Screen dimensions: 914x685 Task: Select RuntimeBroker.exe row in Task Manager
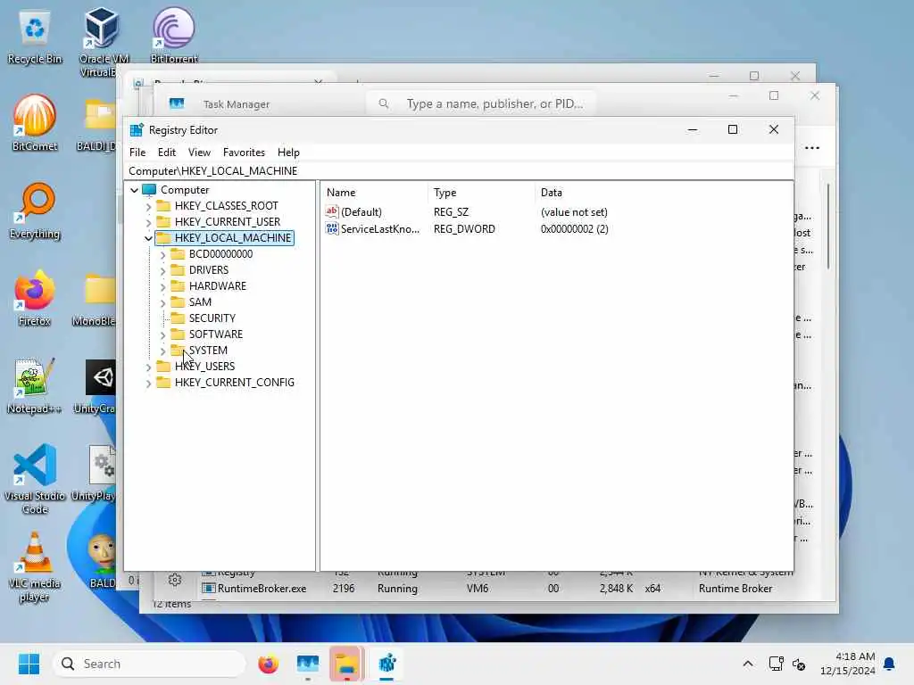[x=486, y=589]
